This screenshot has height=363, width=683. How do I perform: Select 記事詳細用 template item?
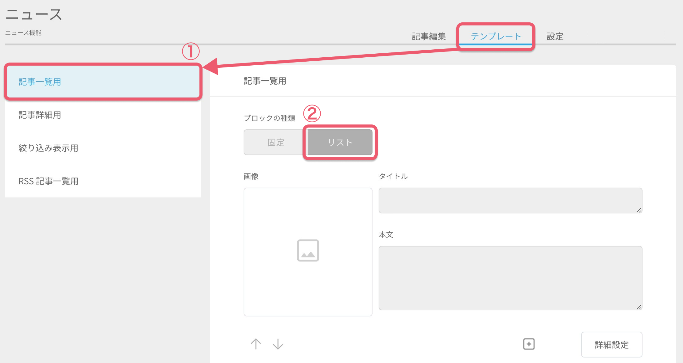click(x=103, y=115)
